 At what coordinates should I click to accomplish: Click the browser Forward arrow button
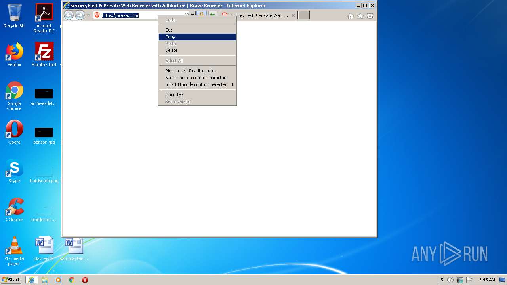click(x=80, y=15)
